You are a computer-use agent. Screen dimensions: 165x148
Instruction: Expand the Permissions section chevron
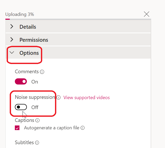pos(12,40)
